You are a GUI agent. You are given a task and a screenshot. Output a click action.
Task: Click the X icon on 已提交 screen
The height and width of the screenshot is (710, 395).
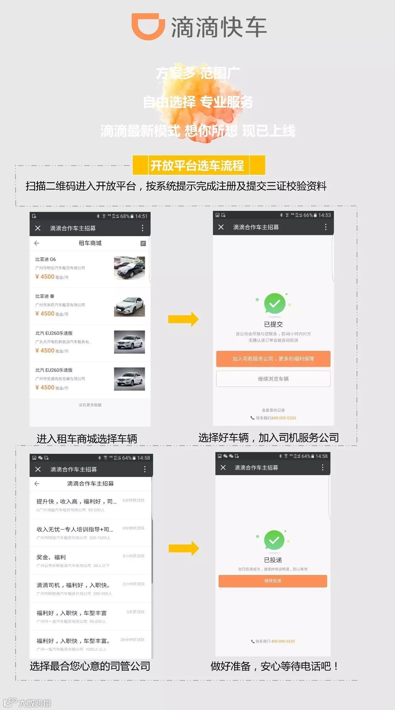tap(221, 227)
